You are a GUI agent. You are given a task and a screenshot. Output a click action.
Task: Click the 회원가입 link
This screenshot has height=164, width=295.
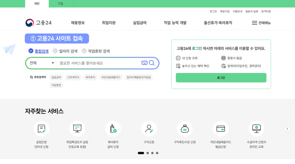tap(225, 11)
